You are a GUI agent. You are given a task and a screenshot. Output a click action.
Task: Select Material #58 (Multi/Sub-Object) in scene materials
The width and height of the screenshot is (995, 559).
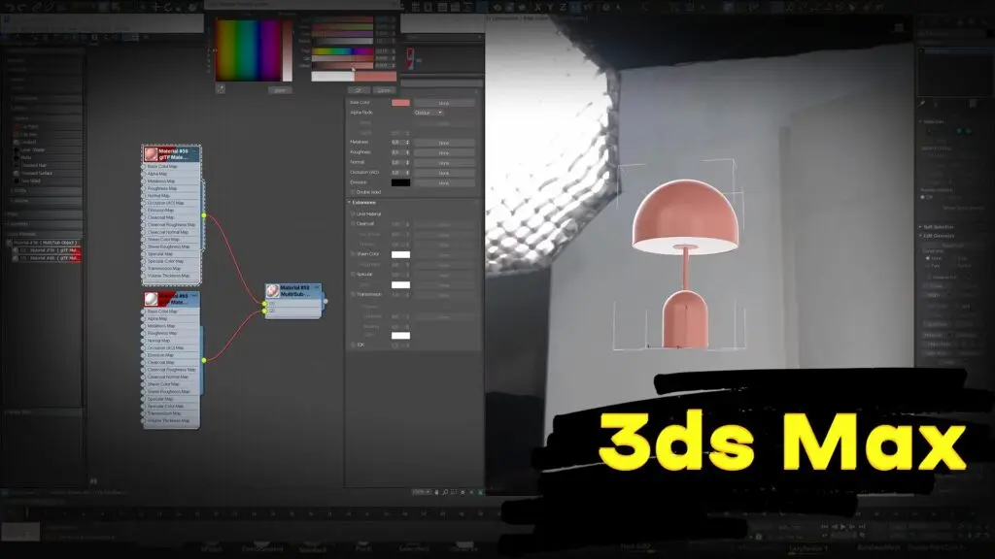point(43,243)
